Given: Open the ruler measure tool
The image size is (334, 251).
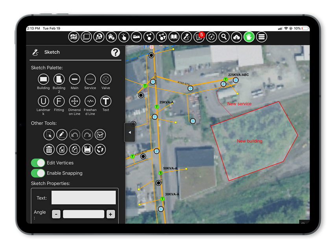Looking at the screenshot, I should click(x=137, y=37).
